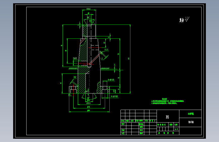Click the technical requirements note block
Image resolution: width=219 pixels, height=142 pixels.
[168, 101]
